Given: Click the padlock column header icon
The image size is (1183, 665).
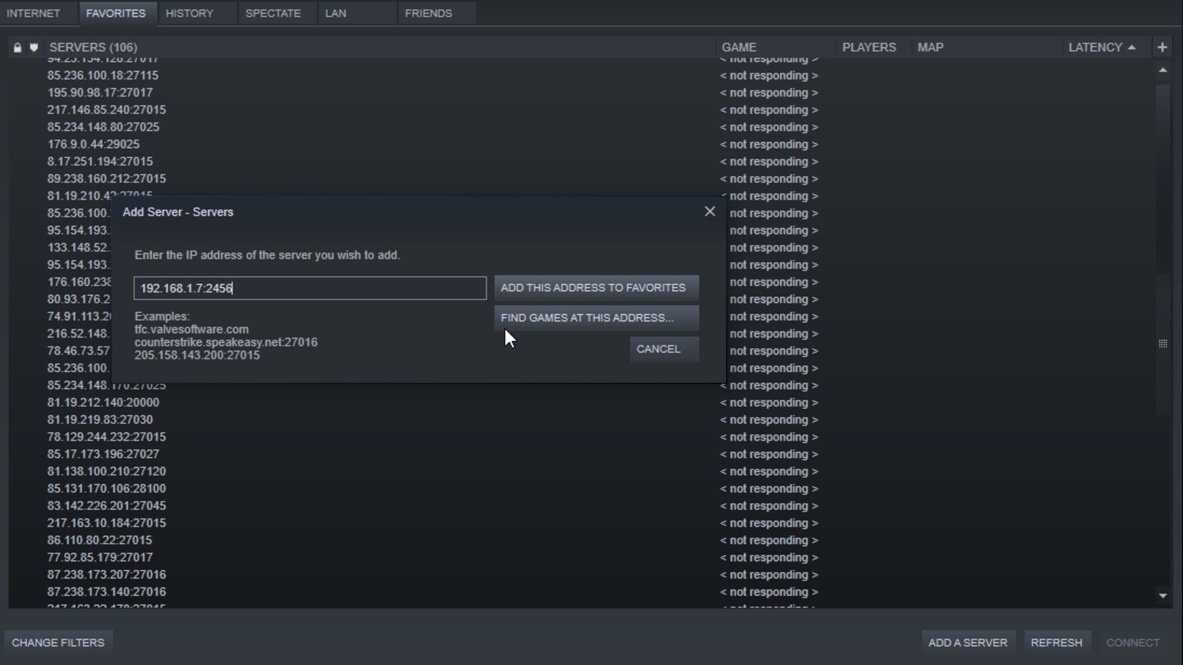Looking at the screenshot, I should coord(17,47).
